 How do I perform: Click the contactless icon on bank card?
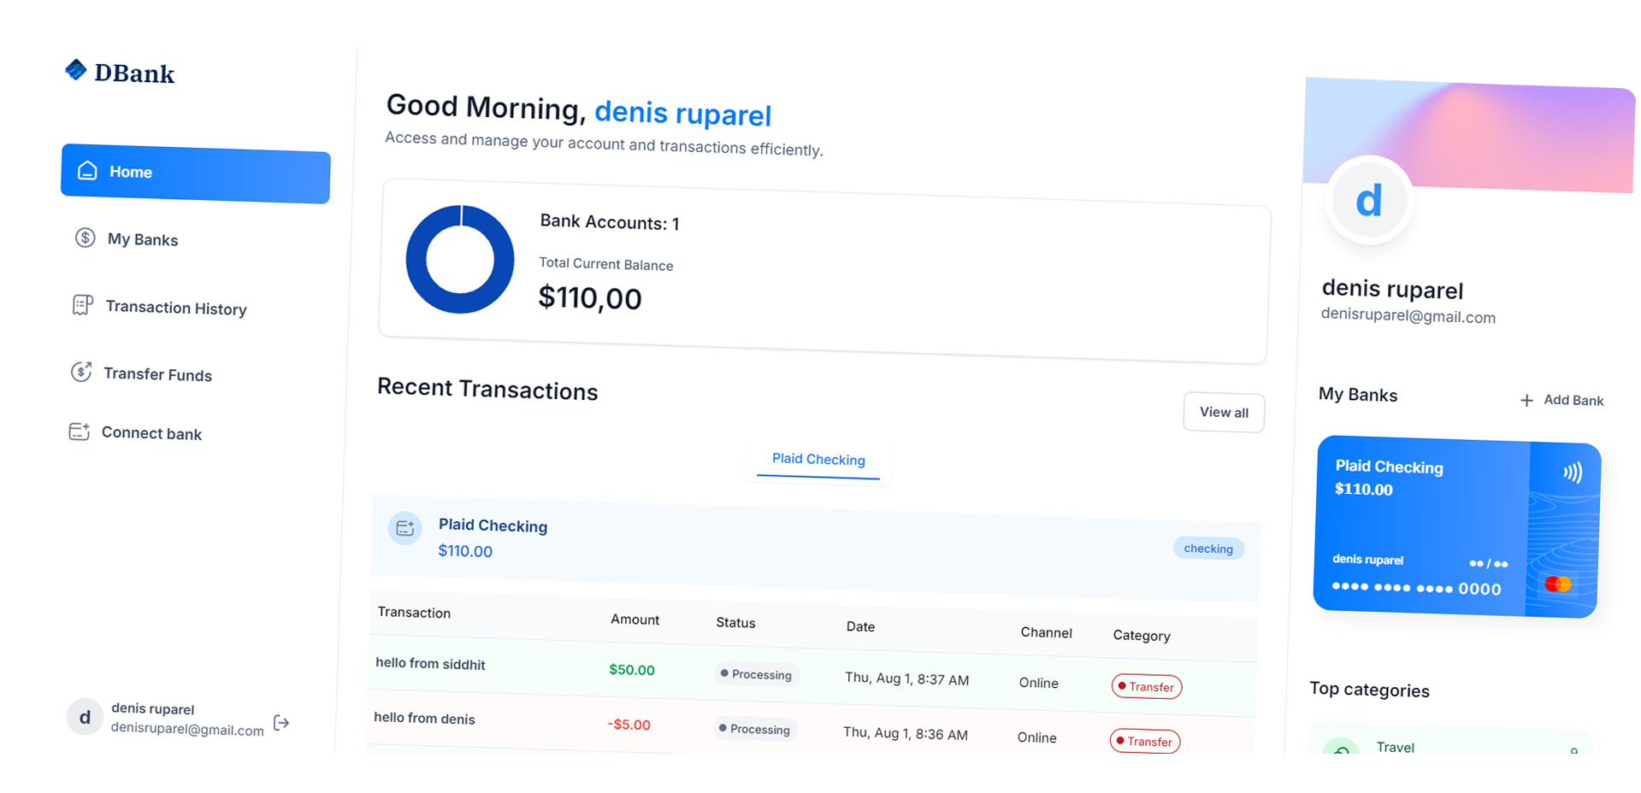(1572, 473)
